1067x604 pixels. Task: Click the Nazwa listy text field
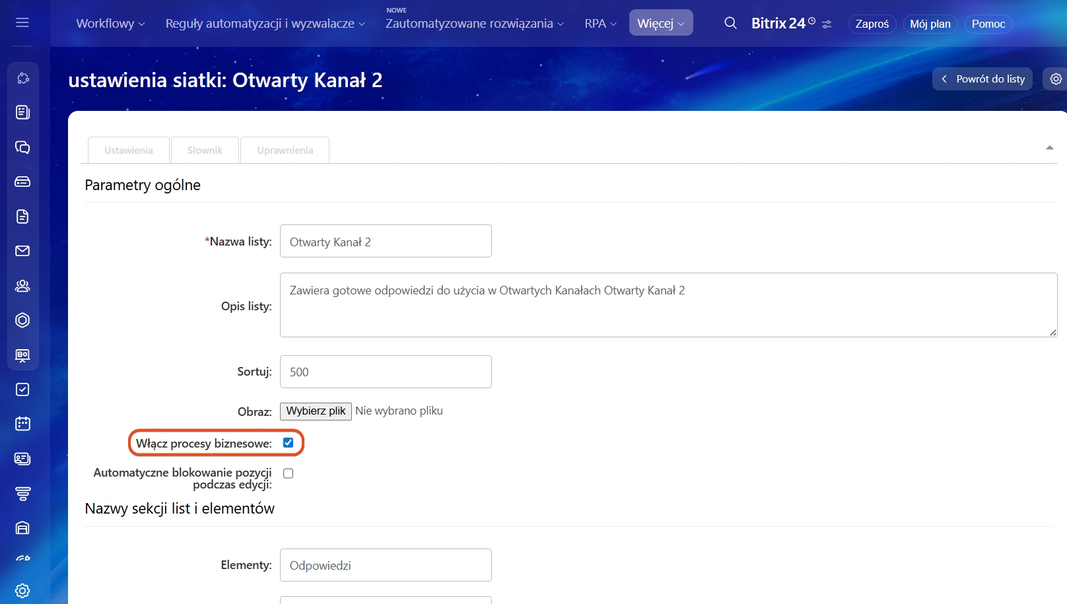pos(386,242)
